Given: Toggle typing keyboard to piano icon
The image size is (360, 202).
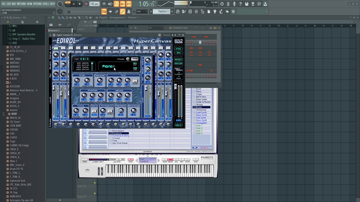Looking at the screenshot, I should coord(104,12).
